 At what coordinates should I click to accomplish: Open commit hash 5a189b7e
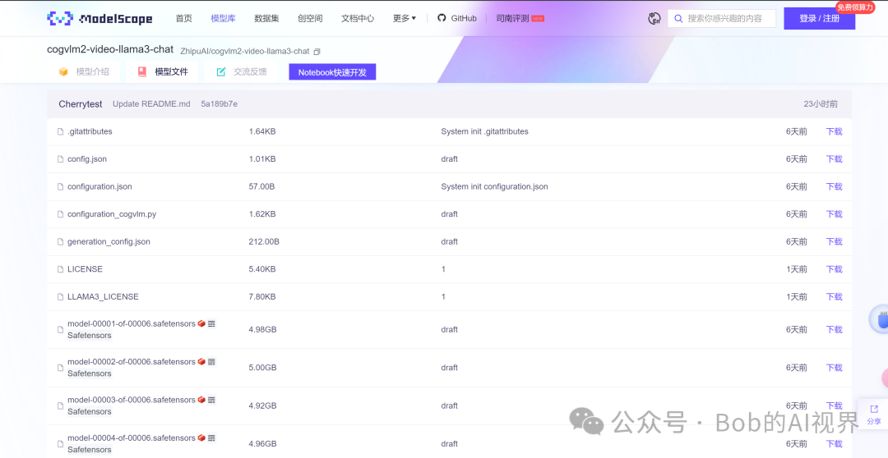(220, 104)
